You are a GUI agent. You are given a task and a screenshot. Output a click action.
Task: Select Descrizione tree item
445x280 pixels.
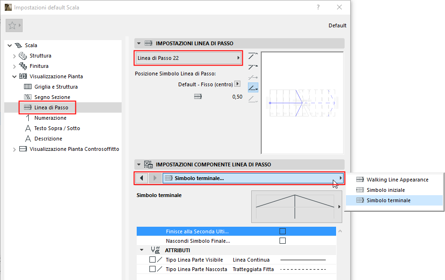tap(48, 139)
